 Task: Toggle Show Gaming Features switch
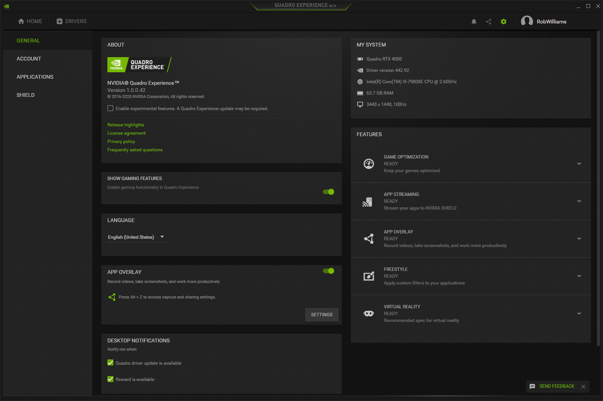click(329, 192)
